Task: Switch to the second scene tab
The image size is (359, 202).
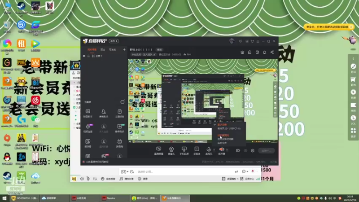Action: (103, 49)
